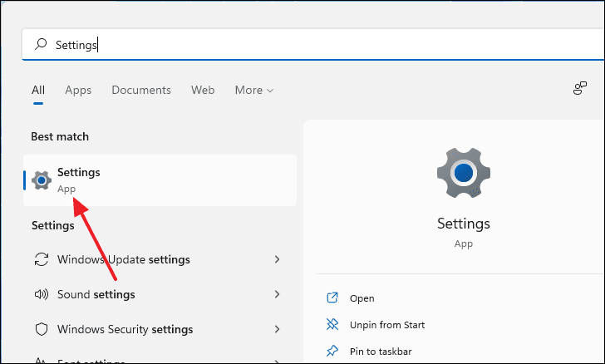This screenshot has height=364, width=605.
Task: Expand Windows Update settings chevron
Action: [x=277, y=259]
